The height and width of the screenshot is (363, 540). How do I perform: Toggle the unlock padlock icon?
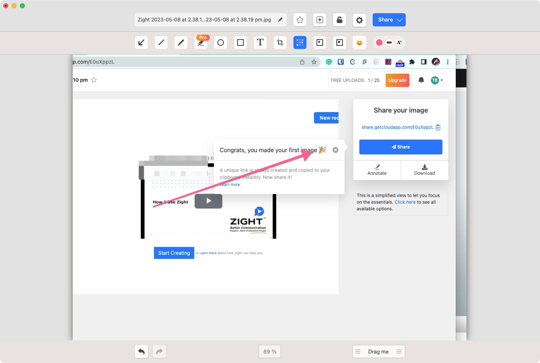point(340,20)
